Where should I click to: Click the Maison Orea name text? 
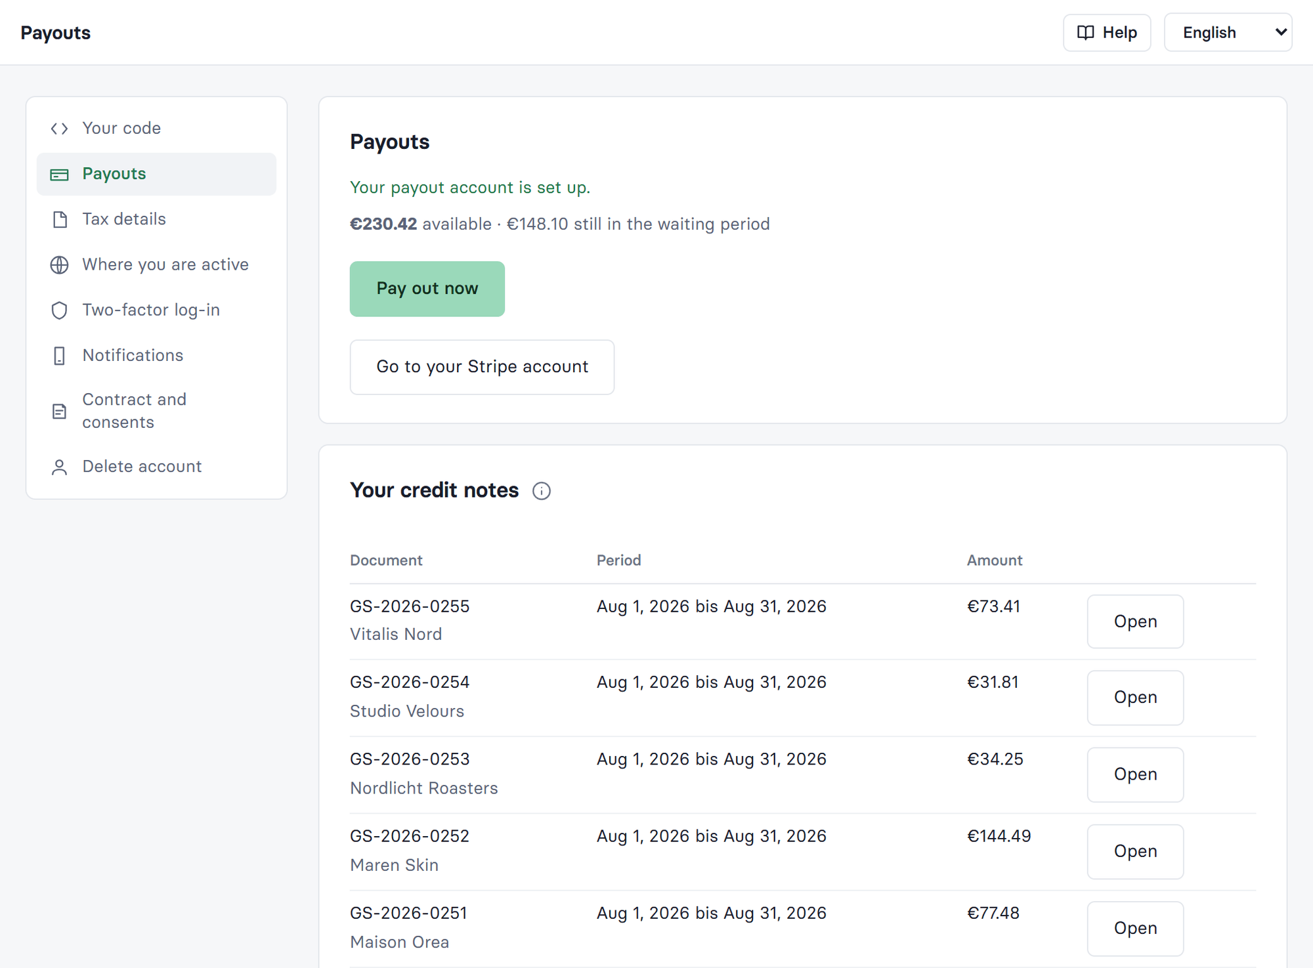(x=400, y=942)
